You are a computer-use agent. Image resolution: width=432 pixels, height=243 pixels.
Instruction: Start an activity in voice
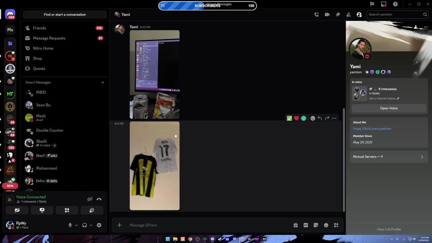coord(67,210)
